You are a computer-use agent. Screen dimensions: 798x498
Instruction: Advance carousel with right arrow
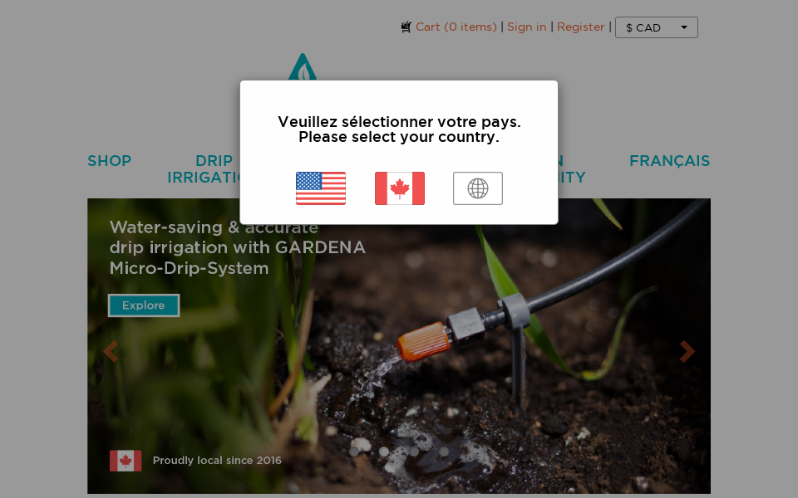pos(687,351)
